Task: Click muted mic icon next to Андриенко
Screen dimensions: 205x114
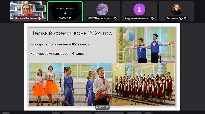Action: click(x=152, y=18)
